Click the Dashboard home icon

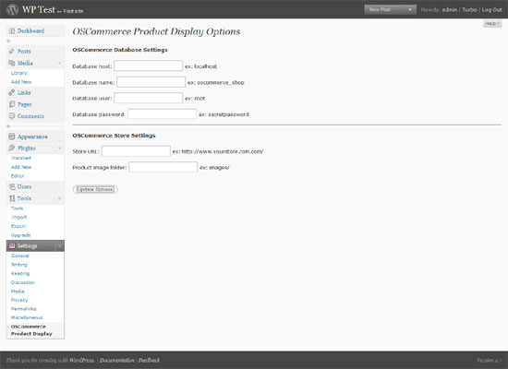click(x=12, y=31)
